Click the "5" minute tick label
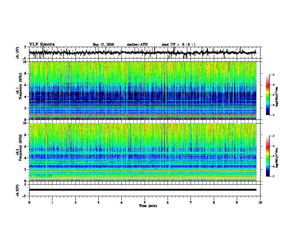 145,203
